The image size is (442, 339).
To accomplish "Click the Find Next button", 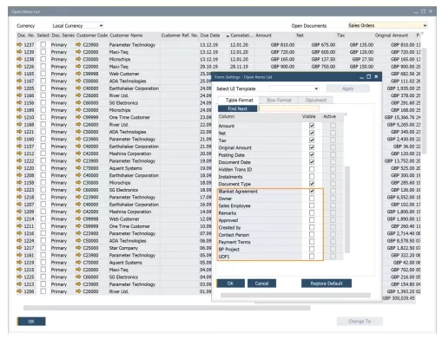I will point(237,108).
